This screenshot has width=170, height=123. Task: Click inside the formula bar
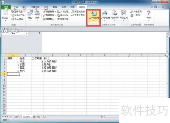[104, 42]
